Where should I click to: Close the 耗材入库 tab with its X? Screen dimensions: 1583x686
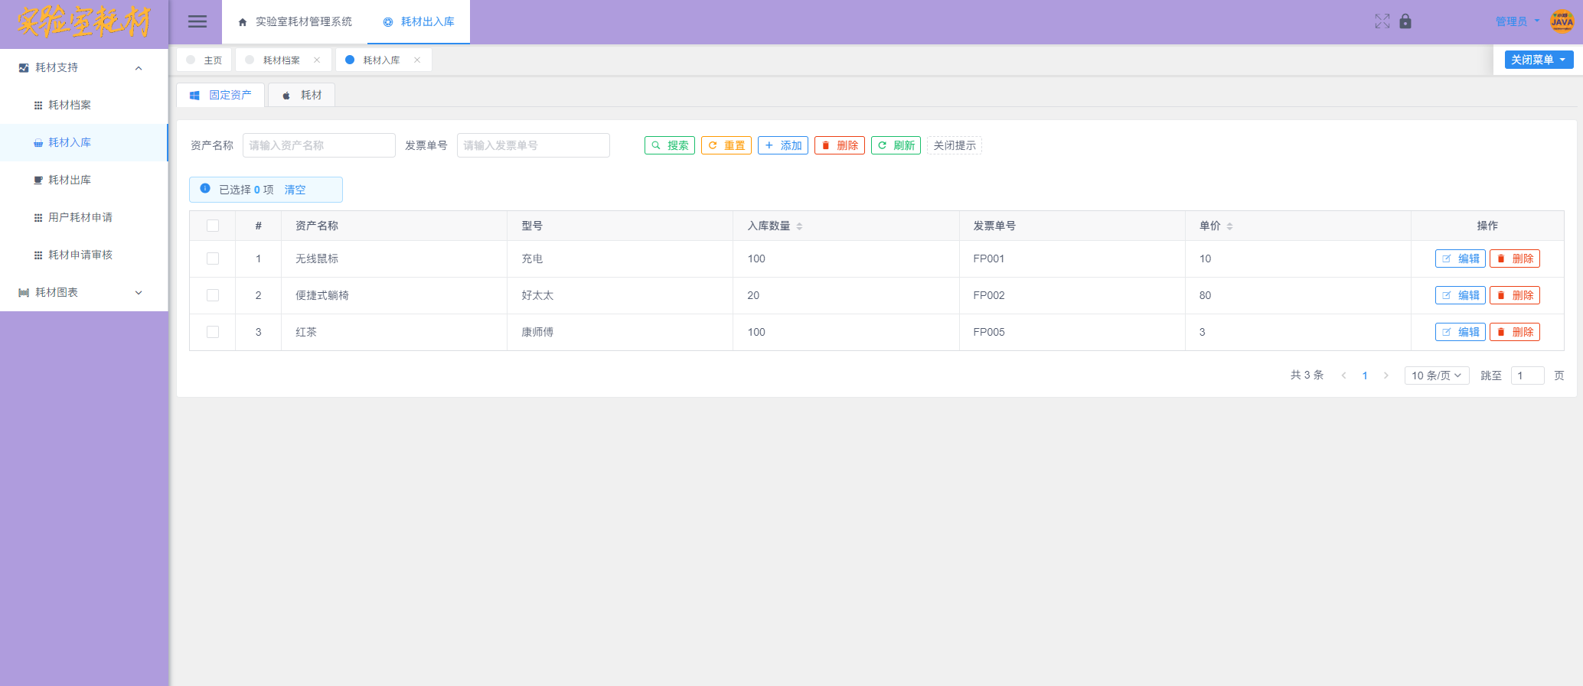pyautogui.click(x=417, y=60)
